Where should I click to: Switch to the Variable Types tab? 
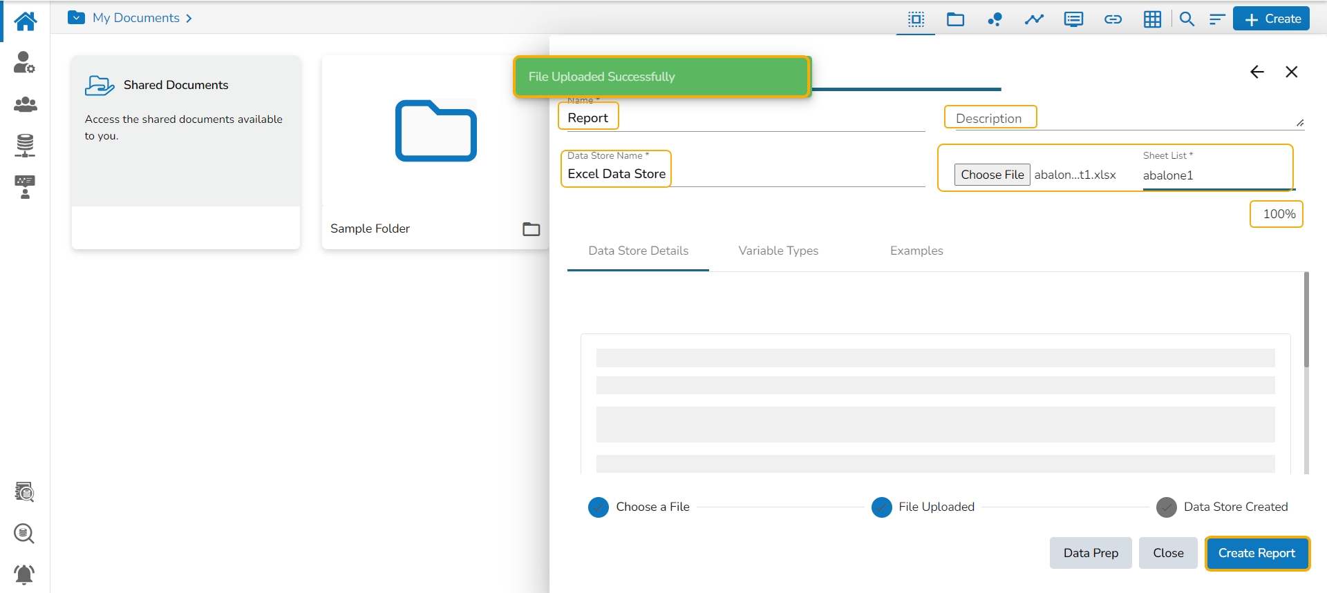778,251
